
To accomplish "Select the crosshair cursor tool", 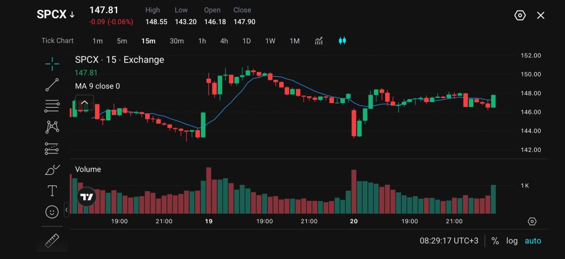I will click(x=52, y=64).
